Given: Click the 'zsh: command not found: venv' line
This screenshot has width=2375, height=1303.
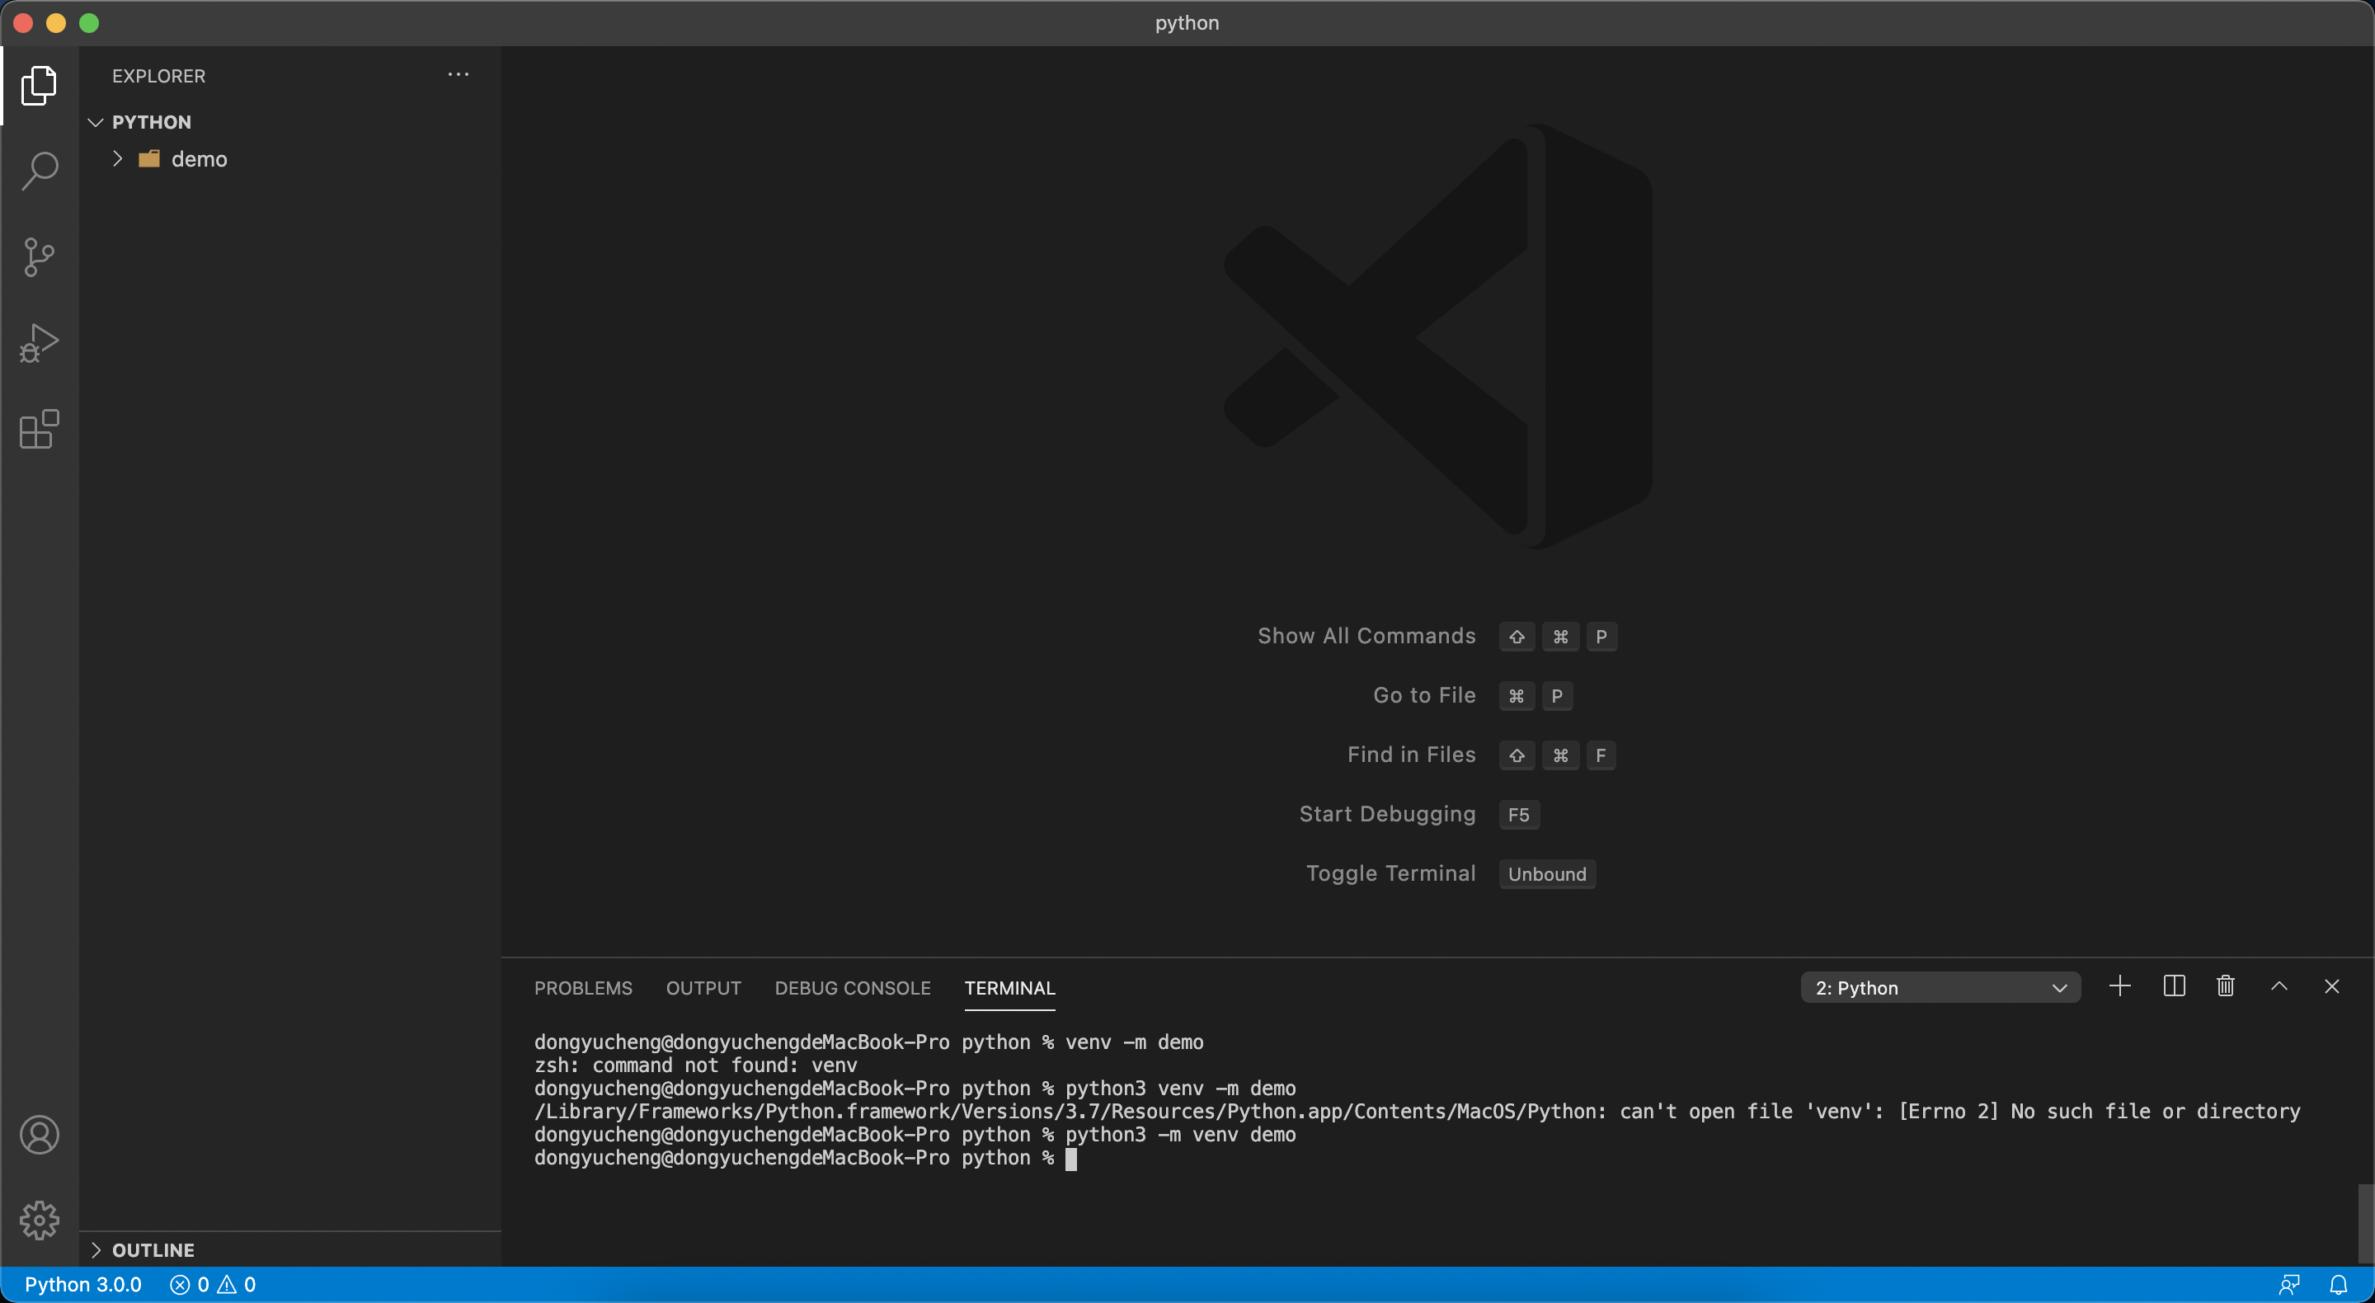Looking at the screenshot, I should [695, 1065].
